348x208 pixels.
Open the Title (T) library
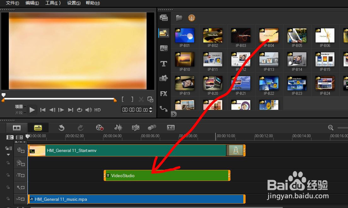click(x=164, y=64)
